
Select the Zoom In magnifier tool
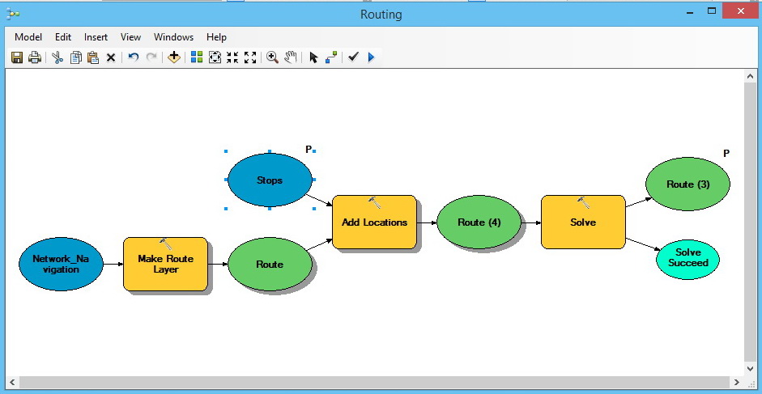pyautogui.click(x=273, y=57)
